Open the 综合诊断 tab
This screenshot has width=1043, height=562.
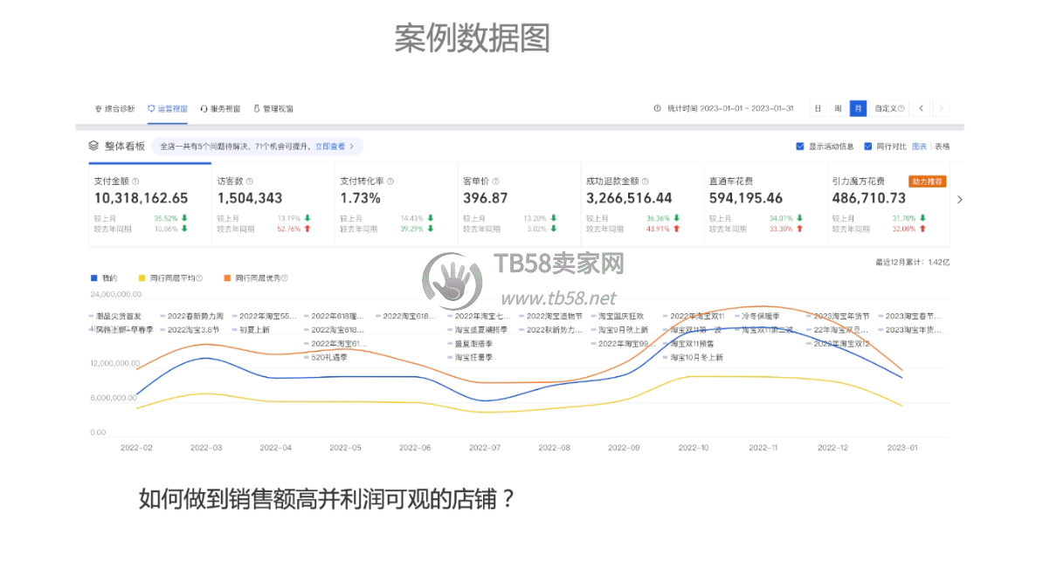pos(115,108)
